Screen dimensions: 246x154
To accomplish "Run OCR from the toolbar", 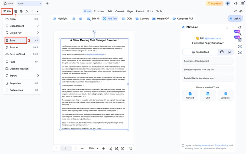I will click(x=127, y=18).
